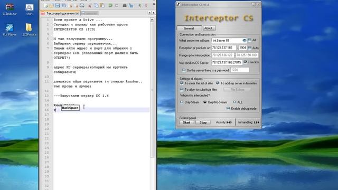Click the CS Server address field
Screen dimensions: 338x190
click(227, 62)
